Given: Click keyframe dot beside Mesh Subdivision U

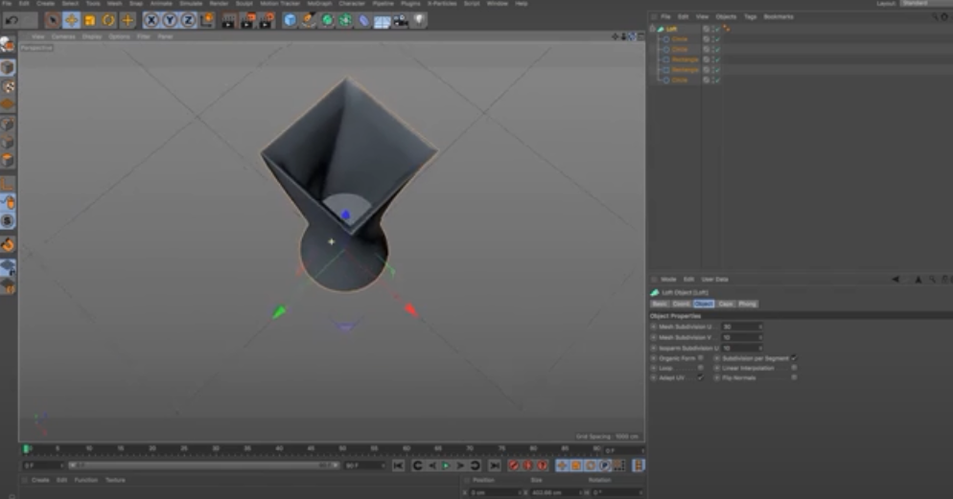Looking at the screenshot, I should [654, 327].
